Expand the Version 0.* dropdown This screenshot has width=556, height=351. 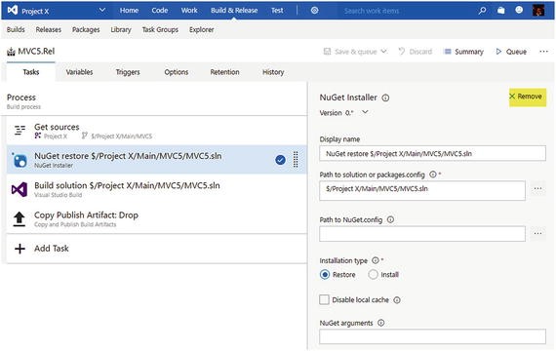tap(365, 112)
